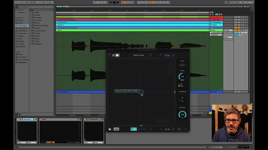Select the Operator instrument row
Screen dimensions: 268x150
point(41,33)
